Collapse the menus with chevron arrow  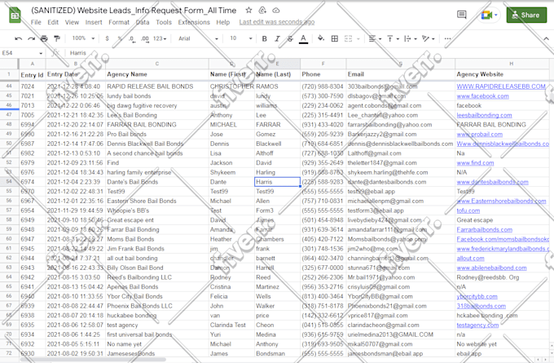546,38
